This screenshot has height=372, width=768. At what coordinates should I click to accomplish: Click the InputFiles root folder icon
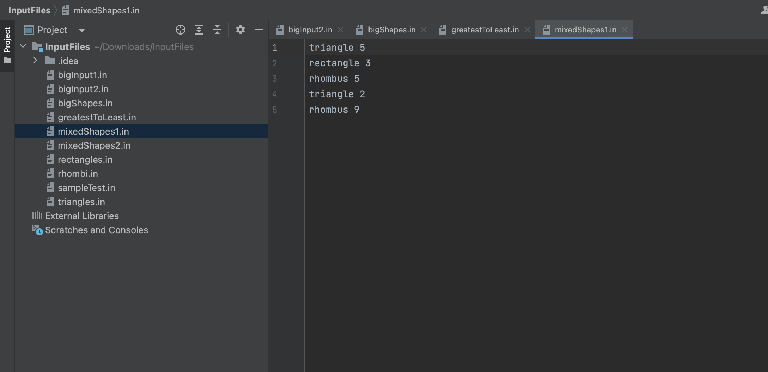click(37, 47)
